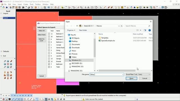Toggle the K status letter in the status bar
Viewport: 180px width, 101px height.
31,95
